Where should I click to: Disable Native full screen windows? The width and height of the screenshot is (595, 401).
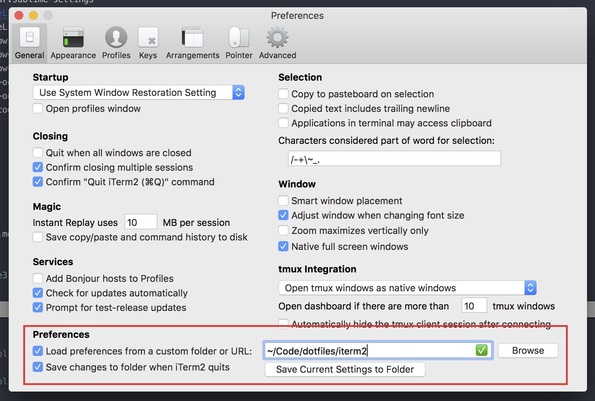[x=283, y=247]
